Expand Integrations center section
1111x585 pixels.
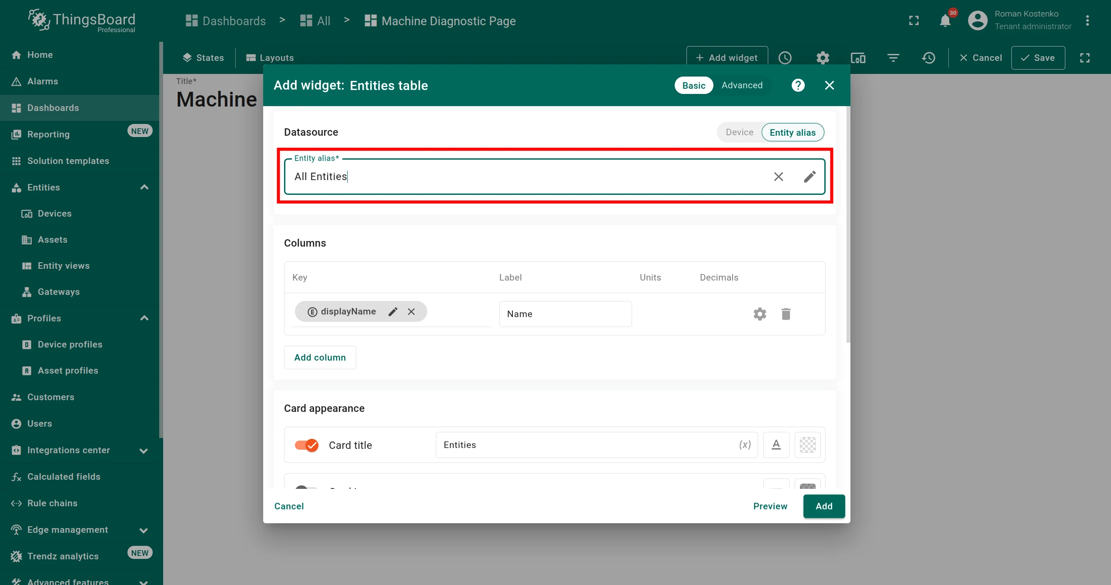click(x=144, y=451)
